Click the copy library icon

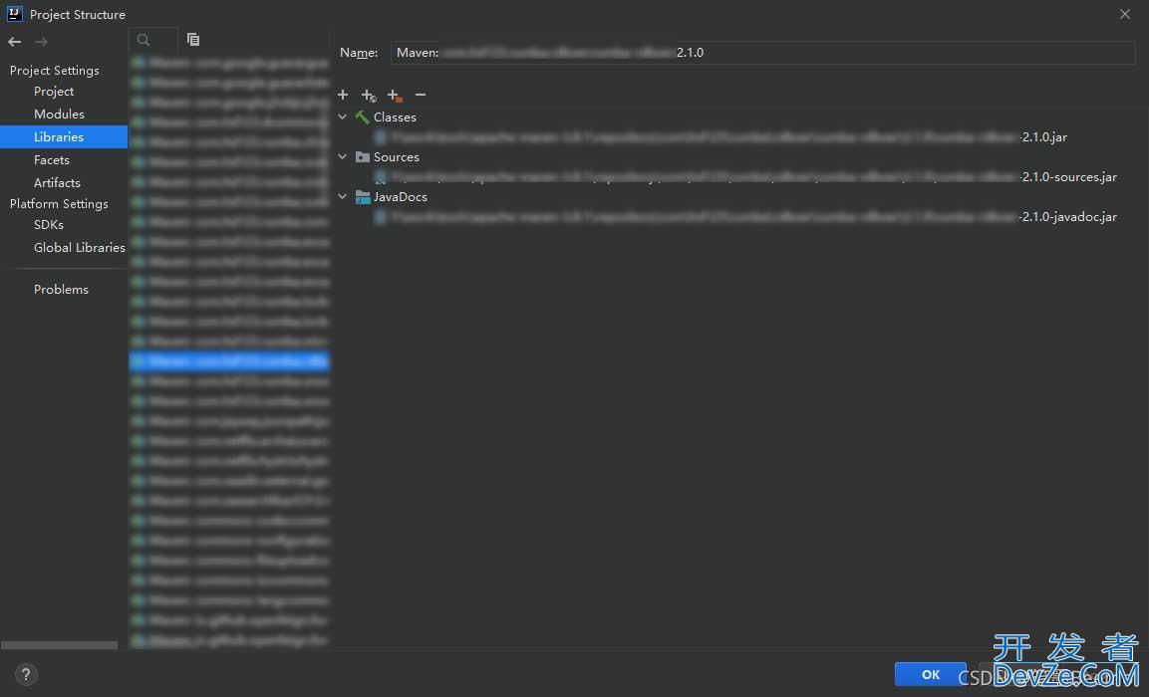(x=193, y=40)
